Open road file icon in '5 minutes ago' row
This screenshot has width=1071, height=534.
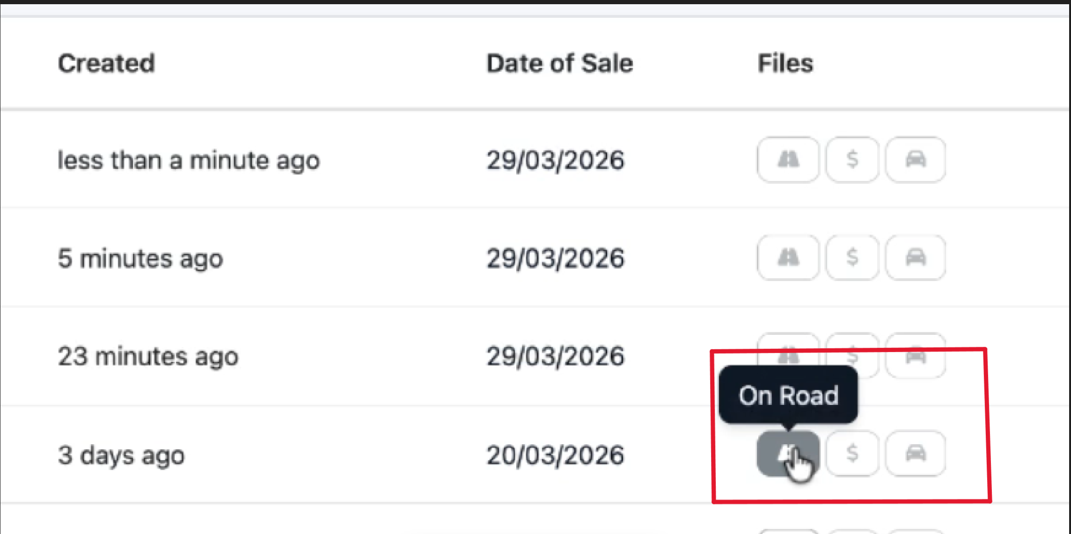coord(788,258)
